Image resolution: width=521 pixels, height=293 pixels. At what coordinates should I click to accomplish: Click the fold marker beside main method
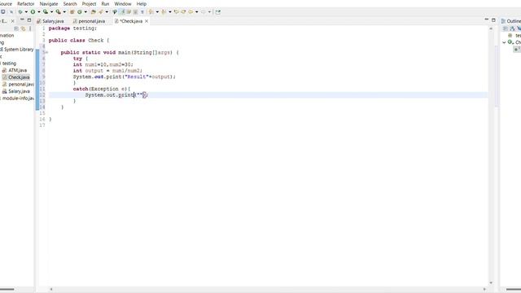(x=46, y=52)
